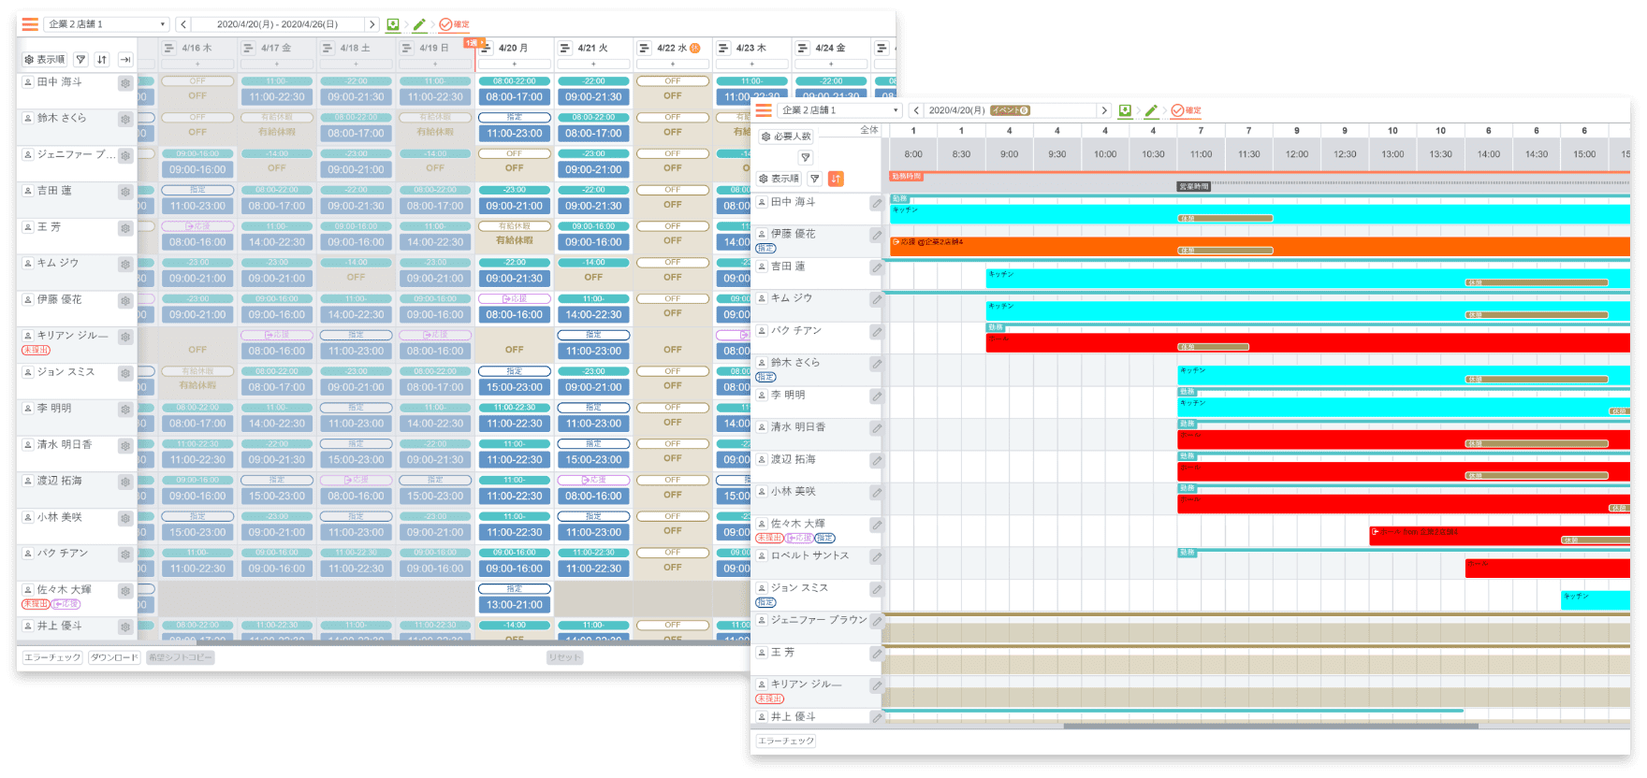Open day view icon for 4/23 木

coord(723,48)
